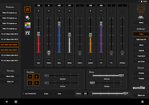Viewport: 149px width, 105px height.
Task: Increase Red channel with plus button
Action: [x=38, y=11]
